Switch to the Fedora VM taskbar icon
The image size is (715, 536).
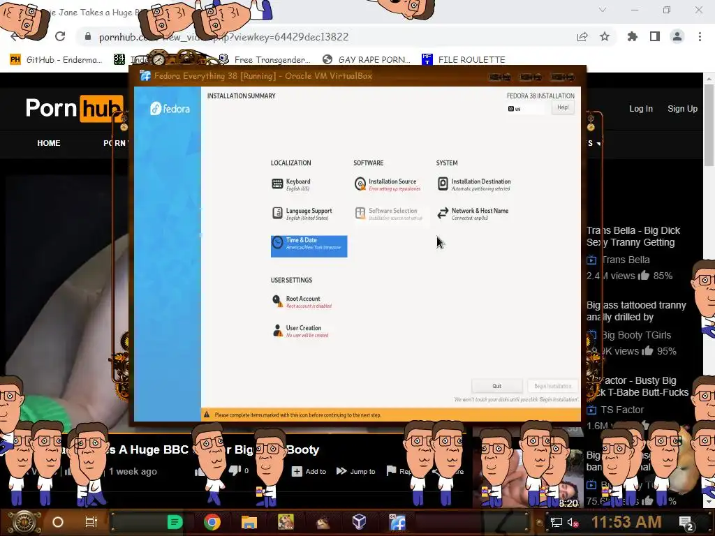(397, 522)
